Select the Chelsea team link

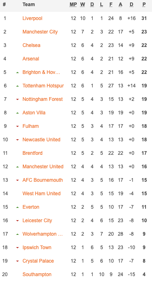click(x=31, y=45)
